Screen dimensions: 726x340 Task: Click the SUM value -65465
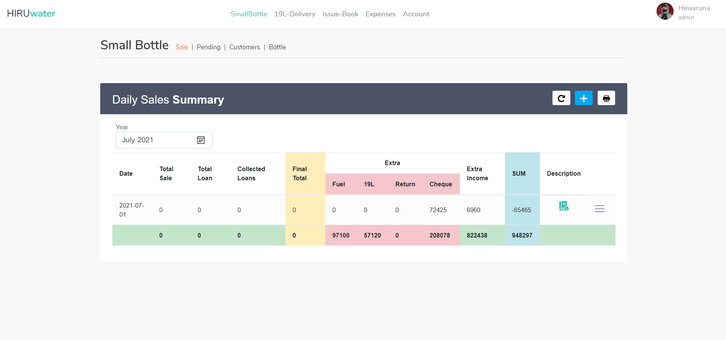click(521, 210)
